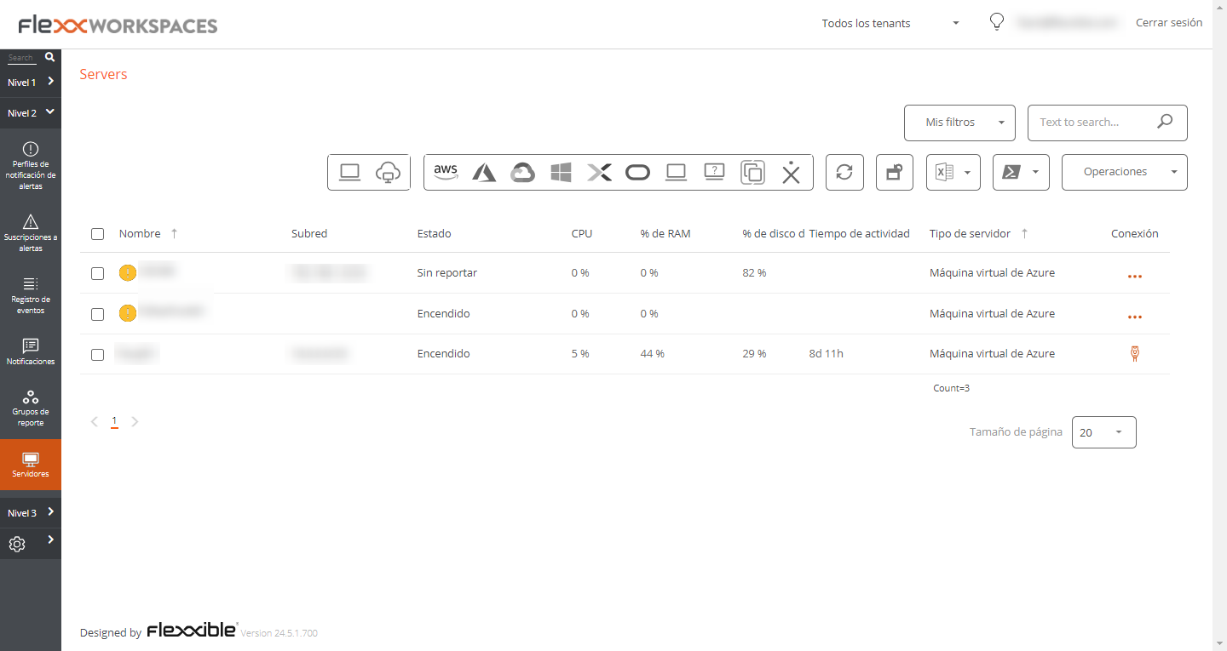The image size is (1227, 651).
Task: Filter servers by Google Cloud provider
Action: pyautogui.click(x=522, y=172)
